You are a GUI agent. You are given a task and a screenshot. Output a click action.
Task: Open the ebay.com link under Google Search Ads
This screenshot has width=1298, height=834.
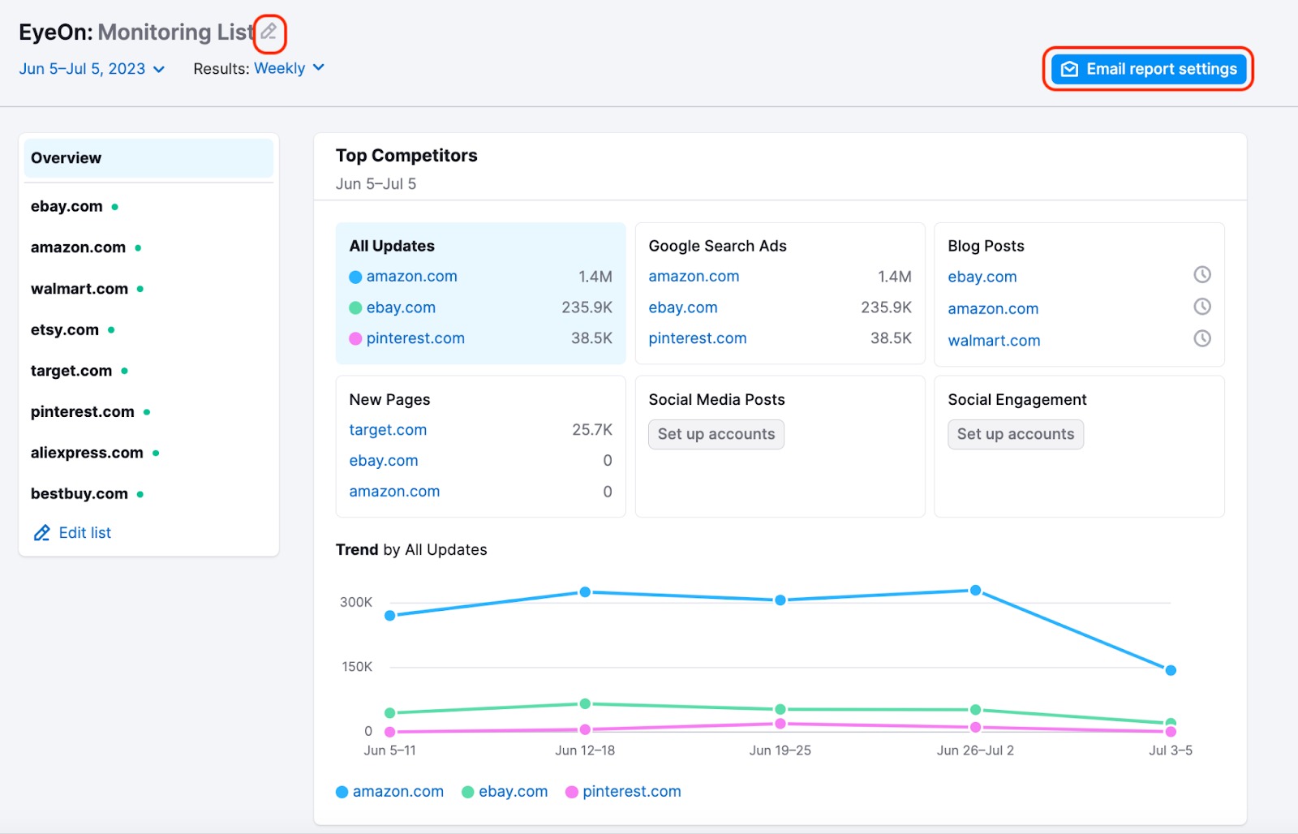pyautogui.click(x=682, y=307)
